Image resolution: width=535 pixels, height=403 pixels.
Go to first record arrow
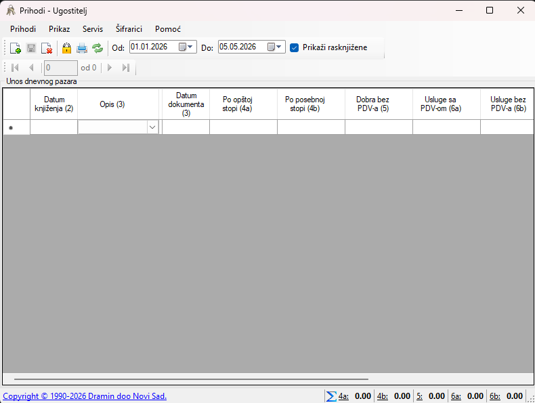15,68
